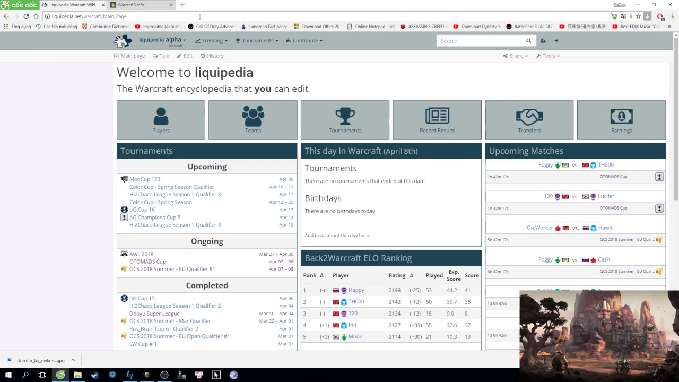Click the browser home button
Image resolution: width=679 pixels, height=382 pixels.
[36, 16]
